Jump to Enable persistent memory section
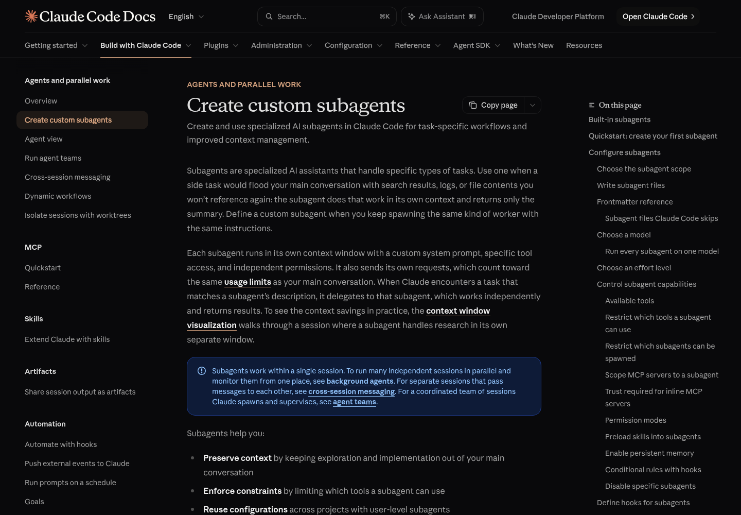 [x=649, y=453]
